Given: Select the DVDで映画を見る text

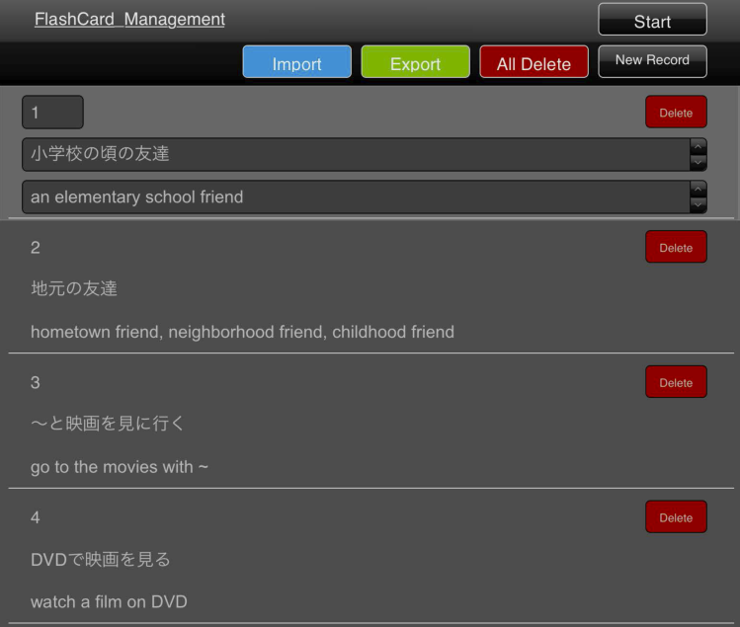Looking at the screenshot, I should click(101, 560).
